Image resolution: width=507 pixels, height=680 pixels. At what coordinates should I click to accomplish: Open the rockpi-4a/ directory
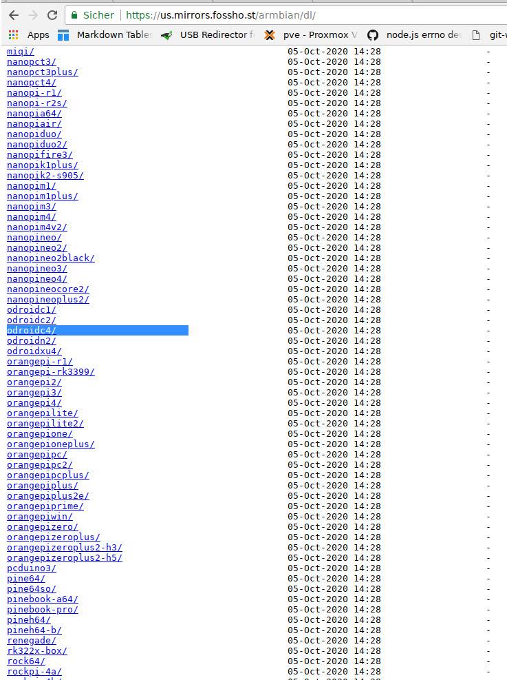click(34, 672)
